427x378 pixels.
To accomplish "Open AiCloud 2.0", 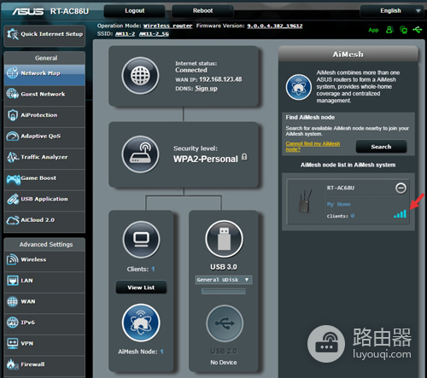I will tap(44, 222).
